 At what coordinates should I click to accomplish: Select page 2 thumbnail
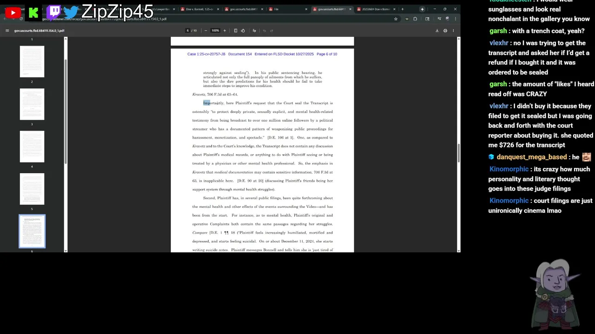coord(32,104)
